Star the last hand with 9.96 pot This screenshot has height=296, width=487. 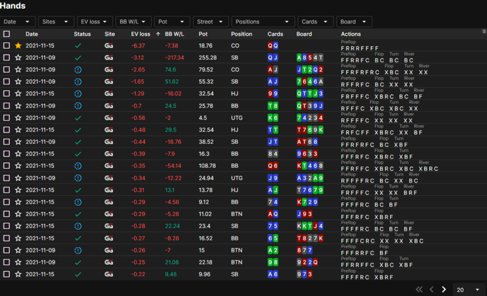coord(18,274)
